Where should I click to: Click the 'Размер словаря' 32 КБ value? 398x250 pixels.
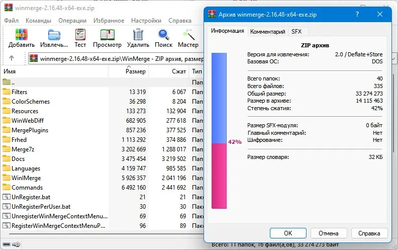click(376, 157)
